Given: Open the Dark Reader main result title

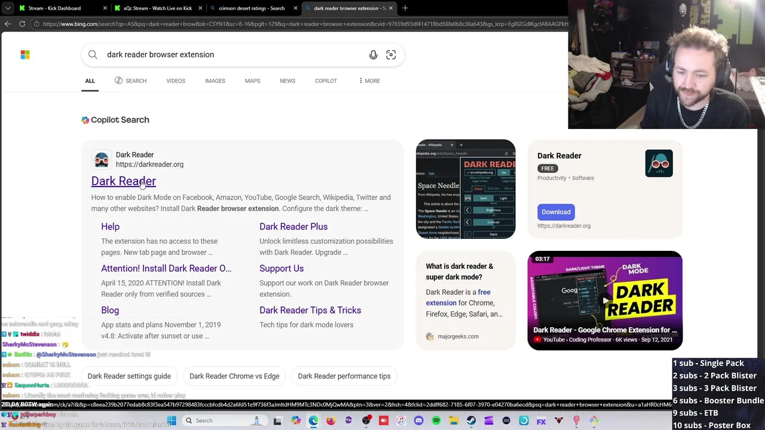Looking at the screenshot, I should point(123,181).
